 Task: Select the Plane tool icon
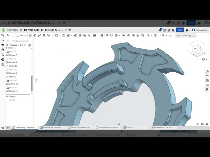coord(148,35)
